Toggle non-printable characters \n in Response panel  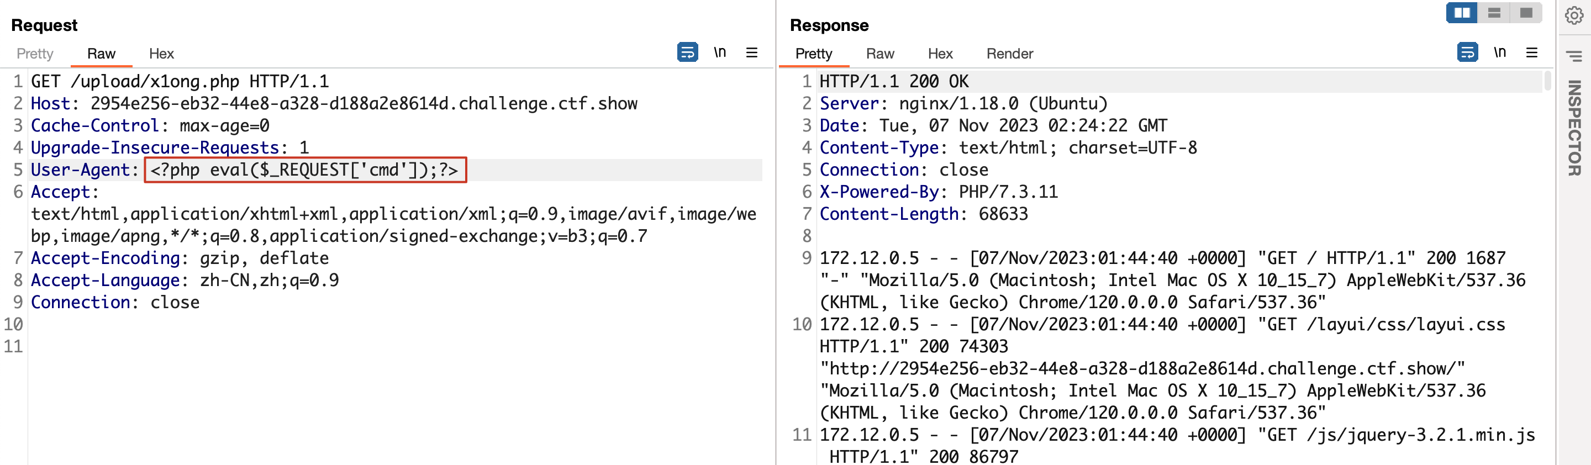[x=1500, y=52]
